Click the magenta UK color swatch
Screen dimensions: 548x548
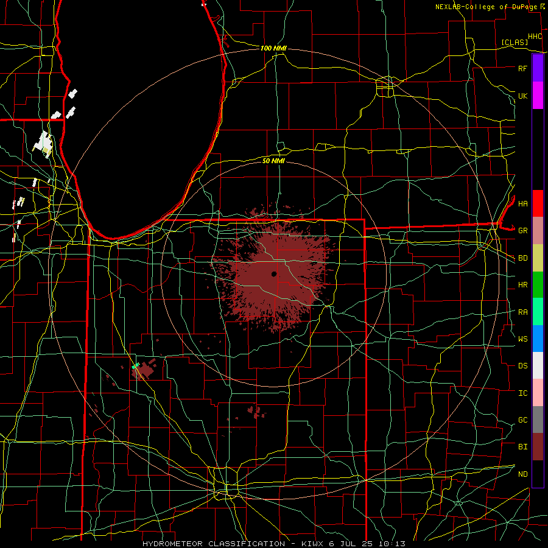[538, 96]
